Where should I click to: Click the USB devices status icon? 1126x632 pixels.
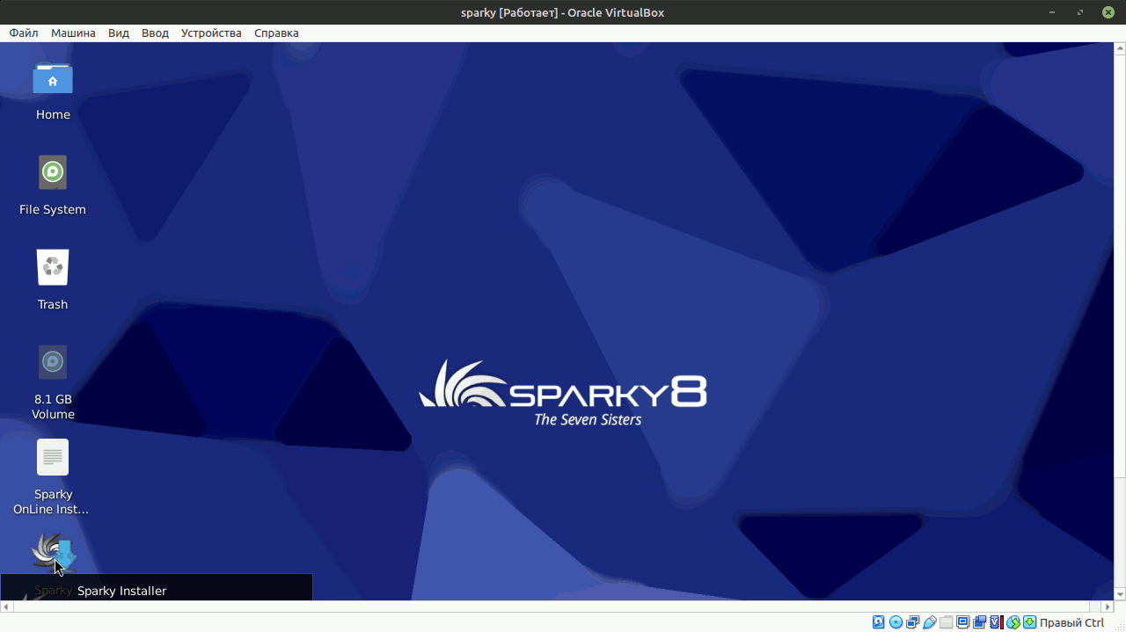[x=929, y=622]
